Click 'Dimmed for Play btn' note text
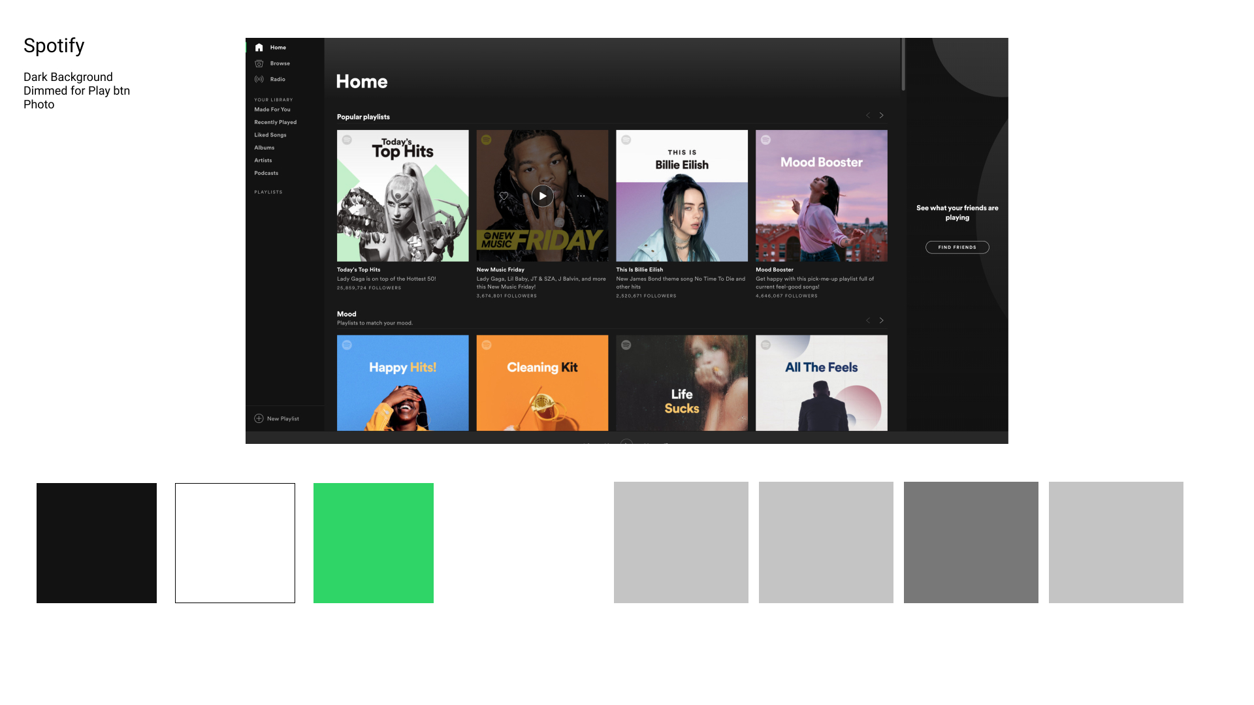The width and height of the screenshot is (1254, 705). point(77,91)
